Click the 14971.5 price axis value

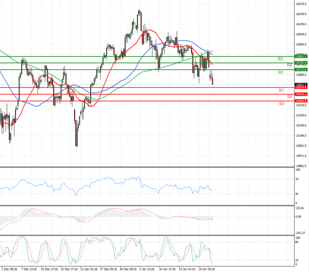[x=301, y=156]
